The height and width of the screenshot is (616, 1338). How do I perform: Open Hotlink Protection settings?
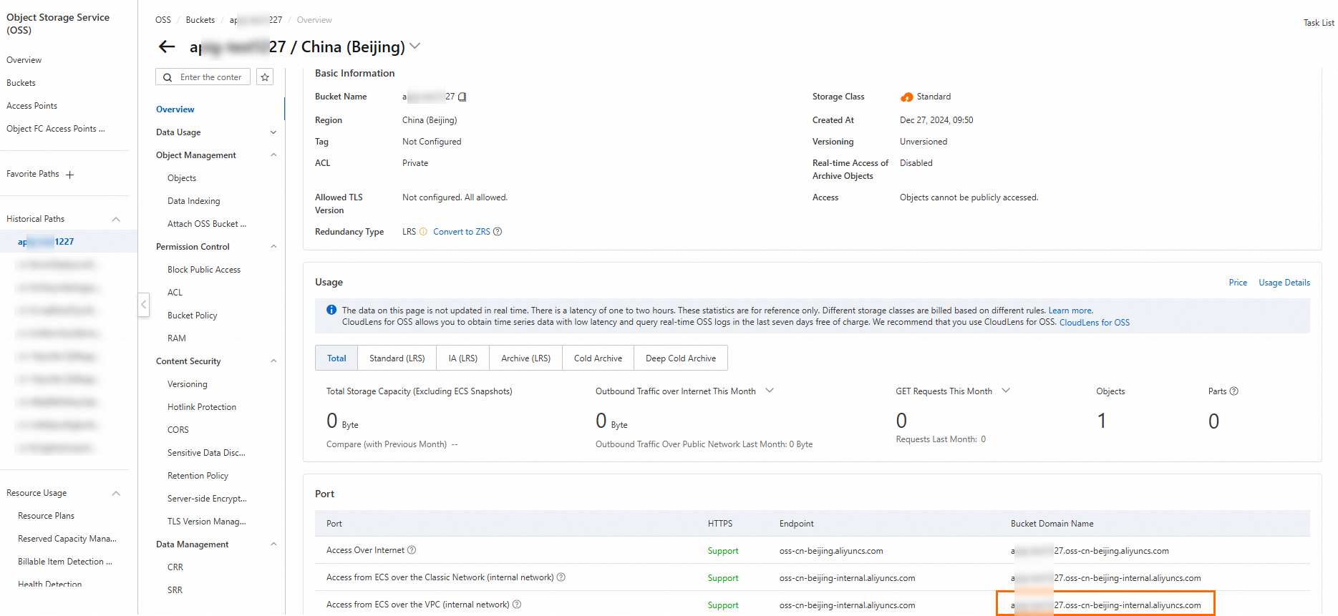[x=202, y=407]
